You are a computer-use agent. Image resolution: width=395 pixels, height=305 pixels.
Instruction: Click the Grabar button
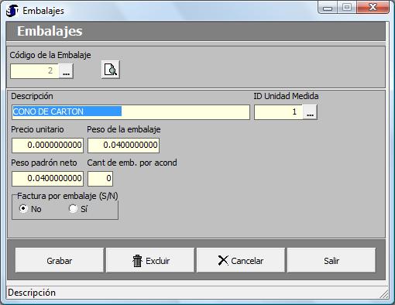click(60, 260)
